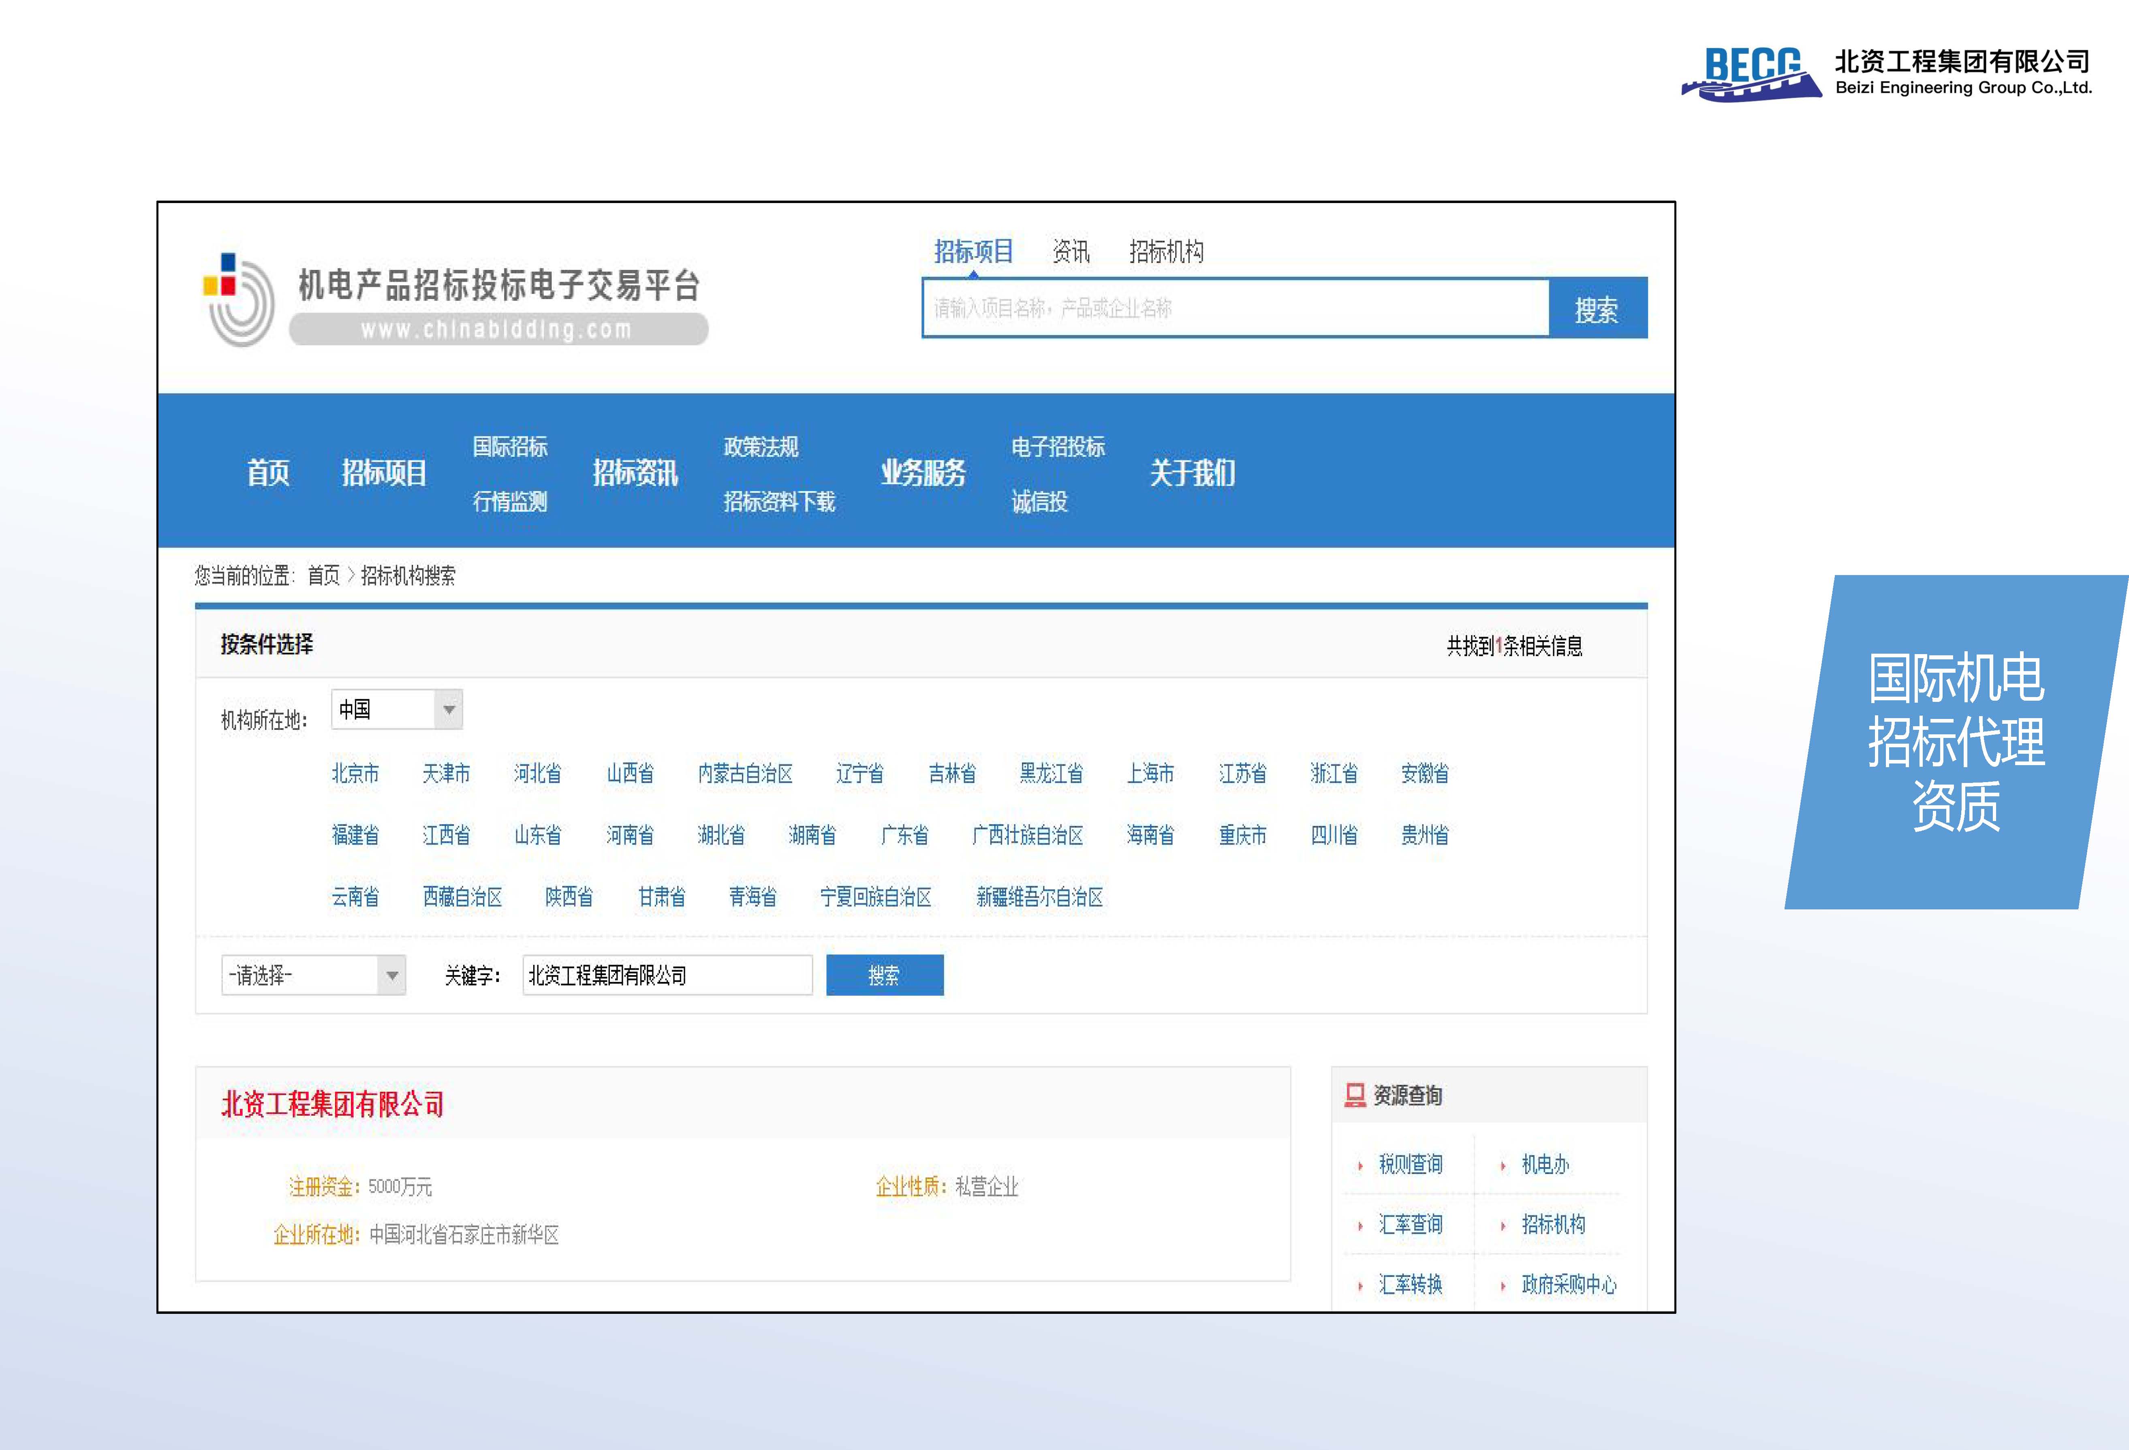
Task: Open 电子招投标 in the navigation bar
Action: click(1058, 446)
